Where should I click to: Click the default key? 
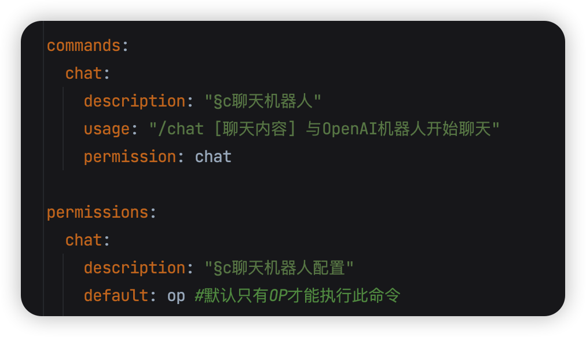click(x=116, y=295)
